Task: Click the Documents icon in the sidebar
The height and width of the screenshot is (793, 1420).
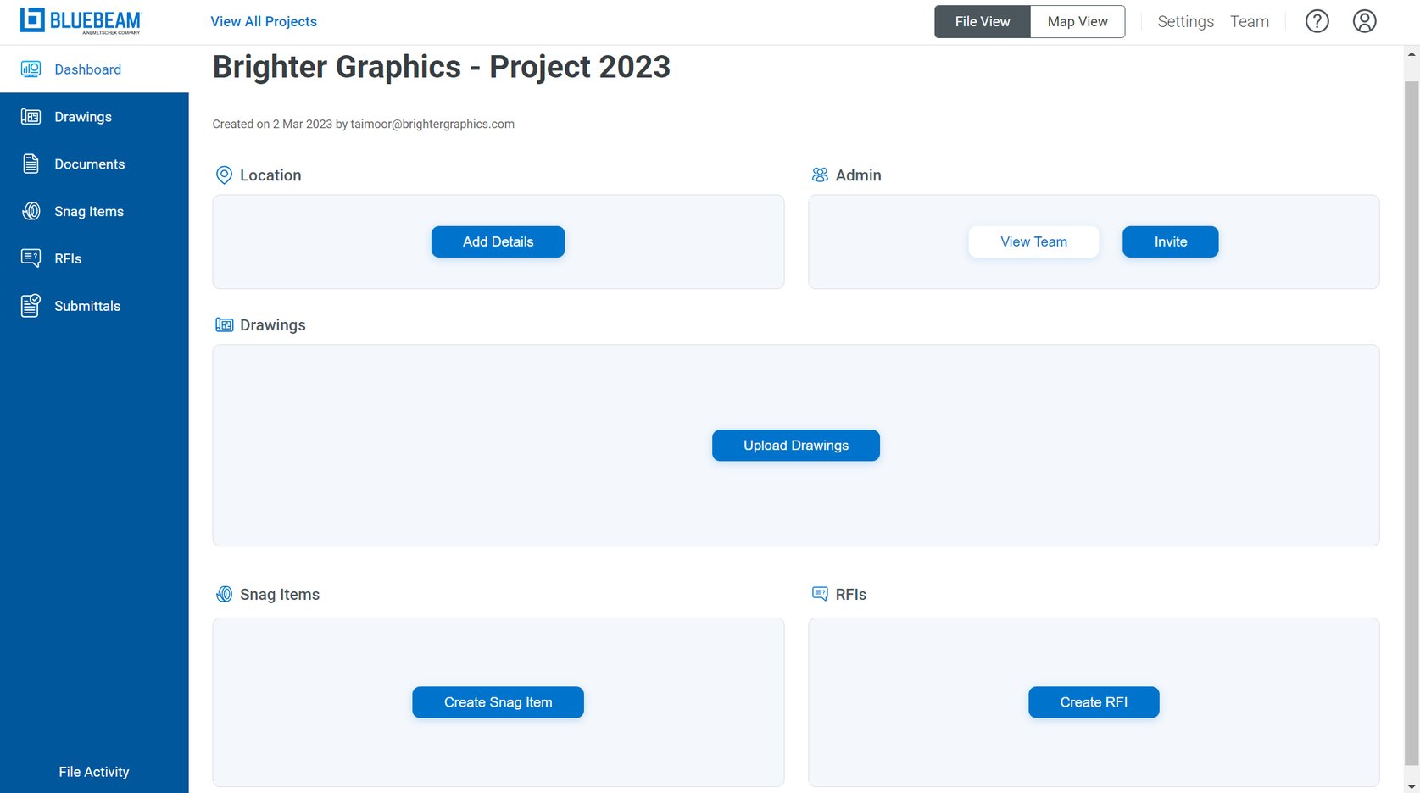Action: [x=31, y=164]
